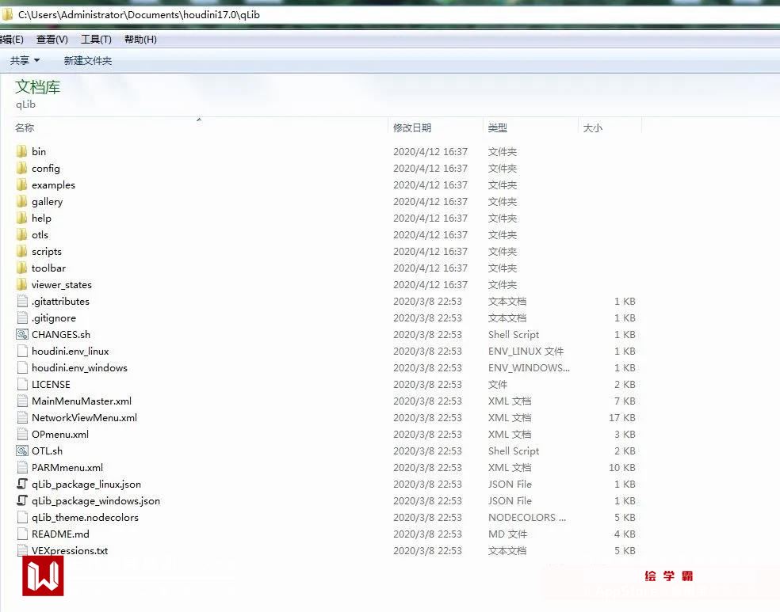Select the OTL.sh shell script icon

pyautogui.click(x=22, y=451)
